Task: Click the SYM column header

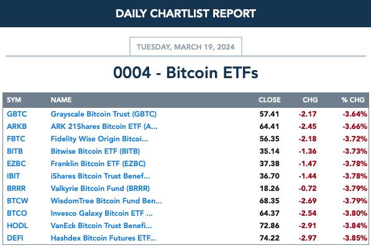Action: tap(14, 100)
